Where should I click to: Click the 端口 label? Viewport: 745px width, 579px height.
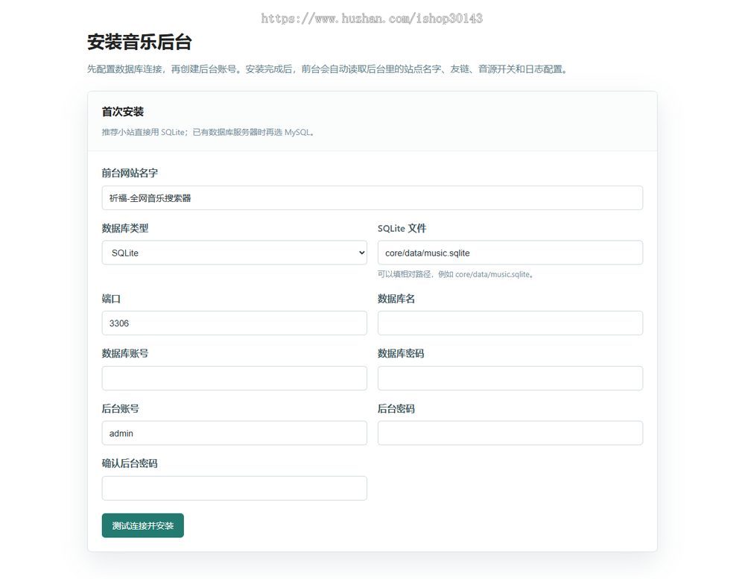(x=111, y=299)
